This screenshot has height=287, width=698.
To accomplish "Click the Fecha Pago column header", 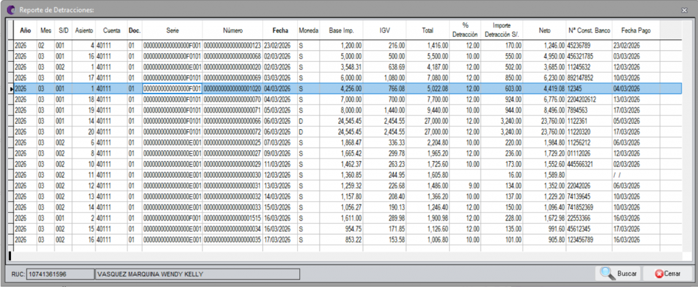I will tap(636, 31).
